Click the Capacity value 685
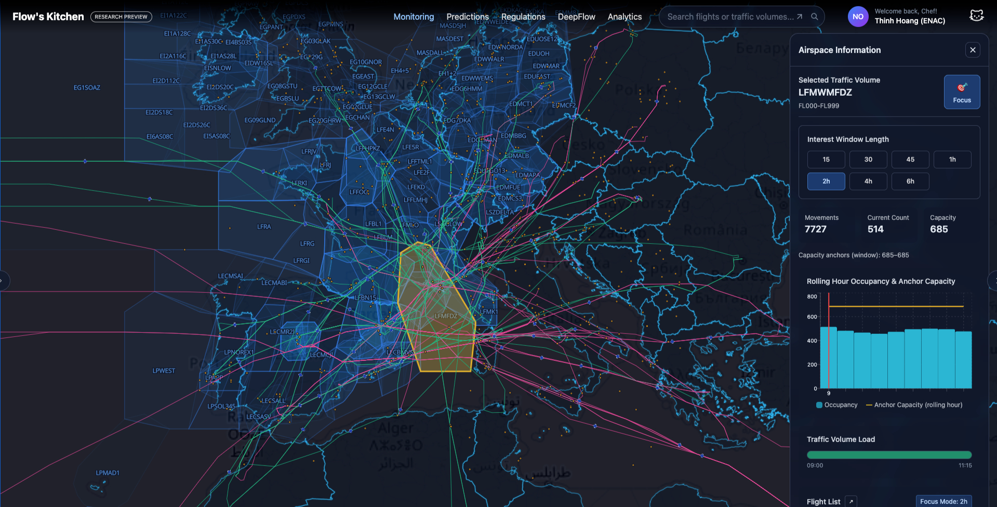 click(x=939, y=229)
